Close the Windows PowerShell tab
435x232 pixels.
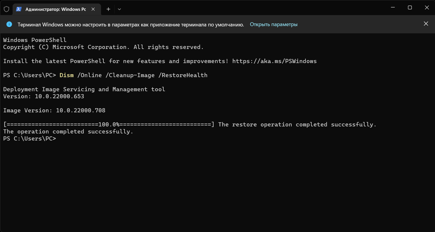coord(93,9)
